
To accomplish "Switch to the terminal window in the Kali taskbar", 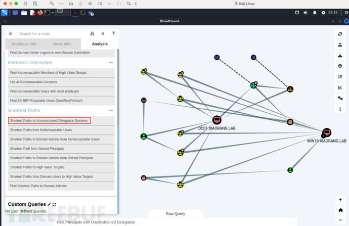I will (83, 13).
